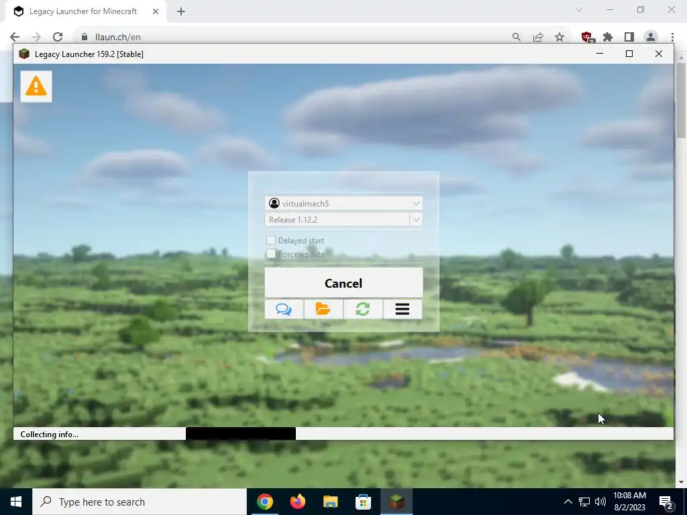Click the Minecraft launcher taskbar icon
Viewport: 687px width, 515px height.
click(x=396, y=502)
